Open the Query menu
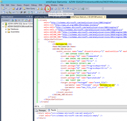 click(19, 5)
